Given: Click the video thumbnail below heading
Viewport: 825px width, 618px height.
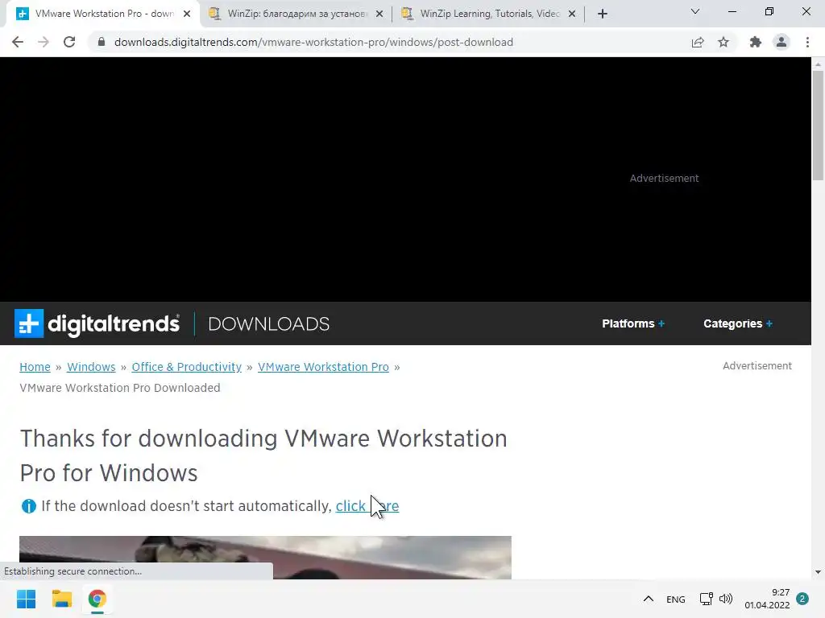Looking at the screenshot, I should pyautogui.click(x=265, y=557).
